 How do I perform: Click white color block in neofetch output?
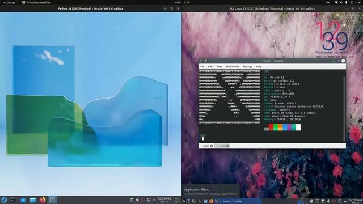pos(298,127)
